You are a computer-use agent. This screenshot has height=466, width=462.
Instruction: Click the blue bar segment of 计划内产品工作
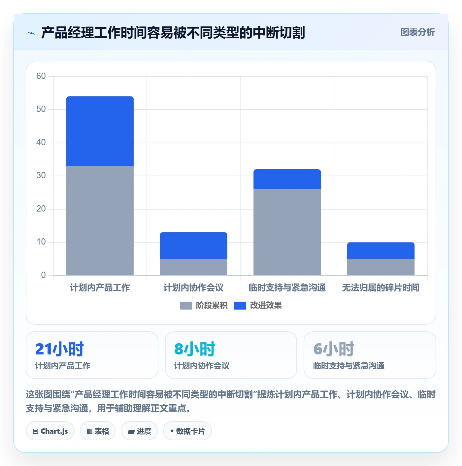[100, 131]
